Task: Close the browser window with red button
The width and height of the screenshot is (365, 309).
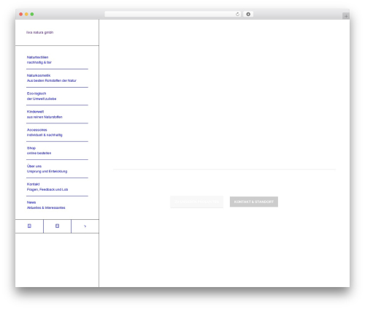Action: 21,15
